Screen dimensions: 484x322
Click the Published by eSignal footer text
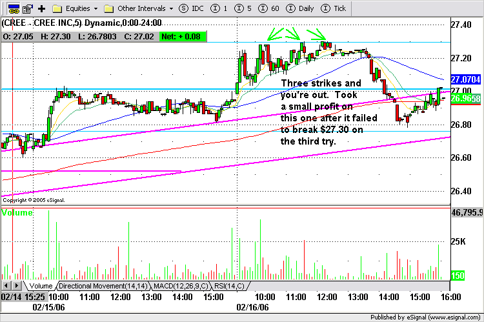tap(425, 317)
